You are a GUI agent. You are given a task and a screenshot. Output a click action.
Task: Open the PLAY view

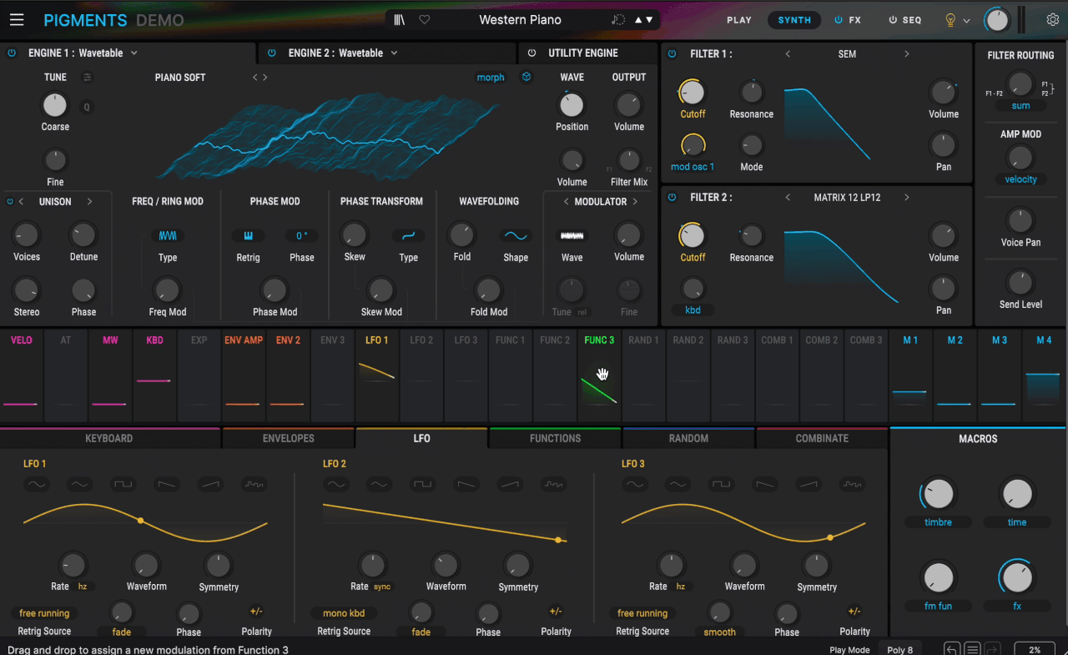point(739,20)
